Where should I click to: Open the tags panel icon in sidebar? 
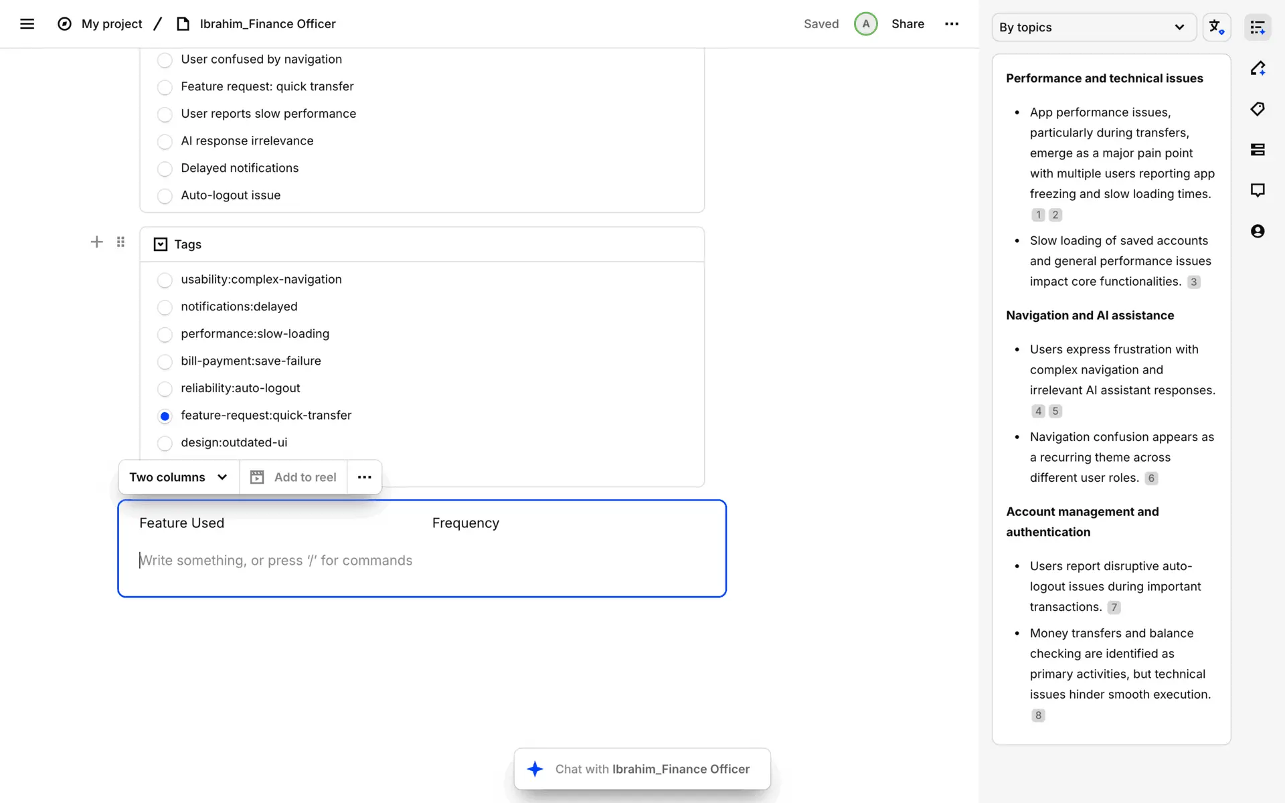1258,109
